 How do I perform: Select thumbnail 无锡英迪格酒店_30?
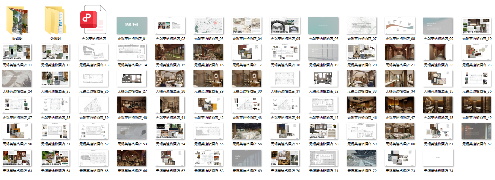click(x=247, y=78)
